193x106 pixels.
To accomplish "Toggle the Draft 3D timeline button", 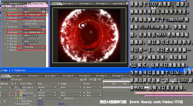I will pos(85,80).
